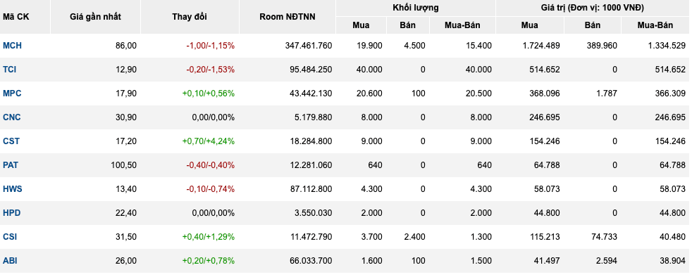
Task: Select the Khối lượng group header
Action: (x=415, y=8)
